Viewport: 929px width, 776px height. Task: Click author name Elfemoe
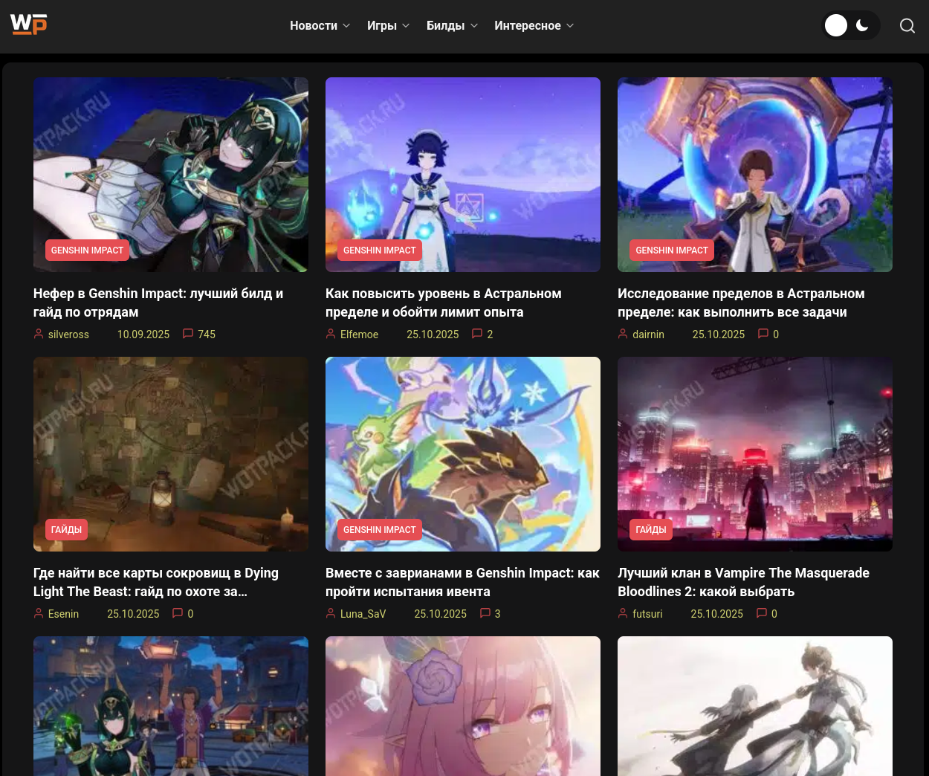pyautogui.click(x=359, y=334)
